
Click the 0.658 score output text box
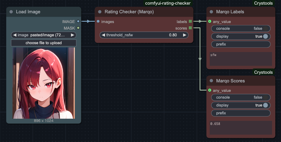(x=241, y=128)
